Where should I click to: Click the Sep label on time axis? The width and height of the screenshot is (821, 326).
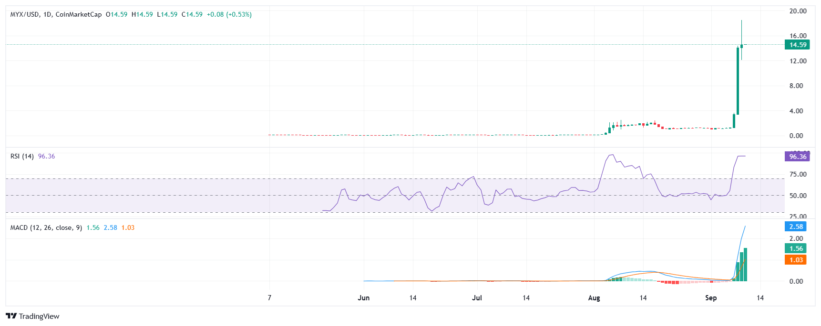pos(711,298)
